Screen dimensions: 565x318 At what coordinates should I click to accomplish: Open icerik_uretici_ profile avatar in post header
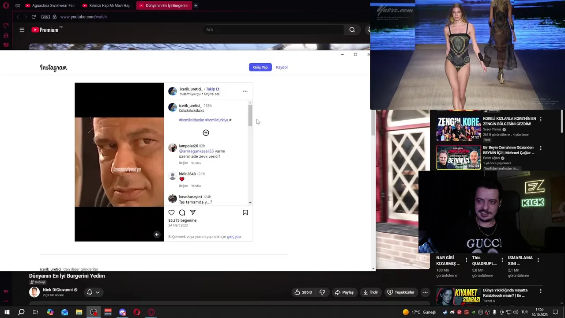click(173, 91)
